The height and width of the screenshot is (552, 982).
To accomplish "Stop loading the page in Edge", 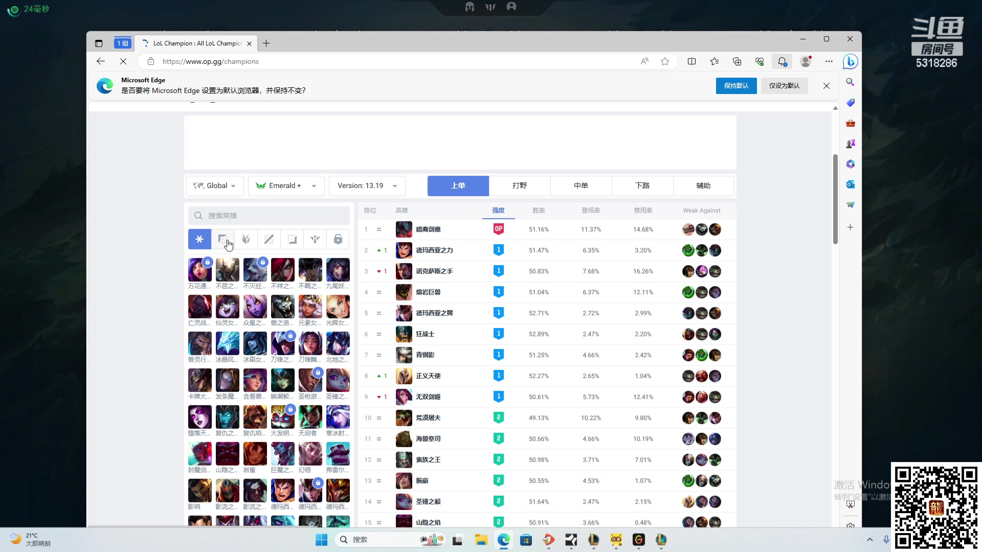I will click(123, 61).
